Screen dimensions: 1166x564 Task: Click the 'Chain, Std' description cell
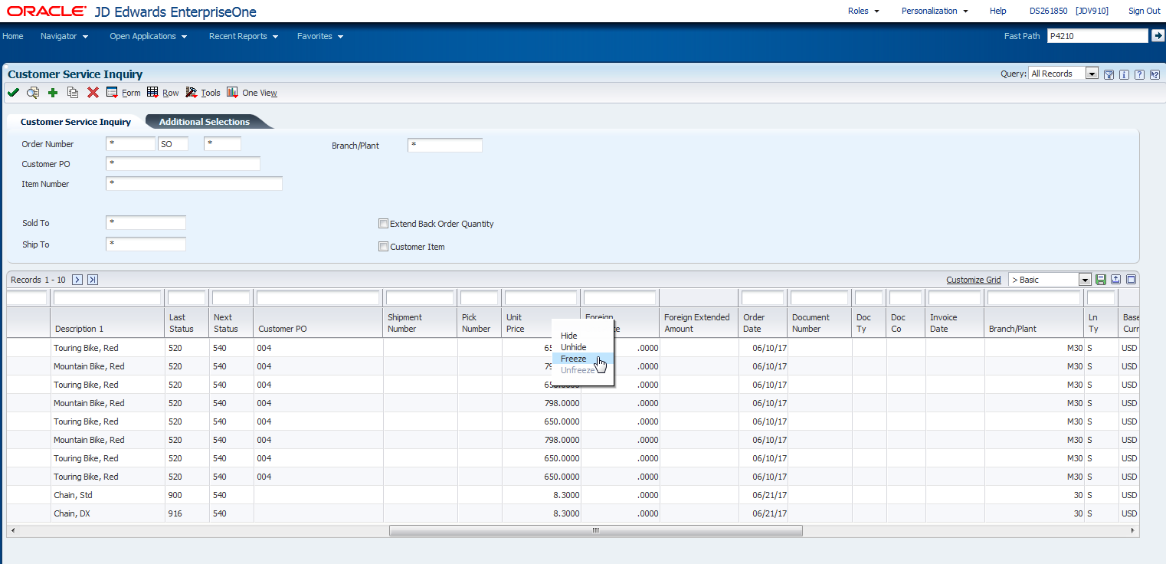[107, 495]
